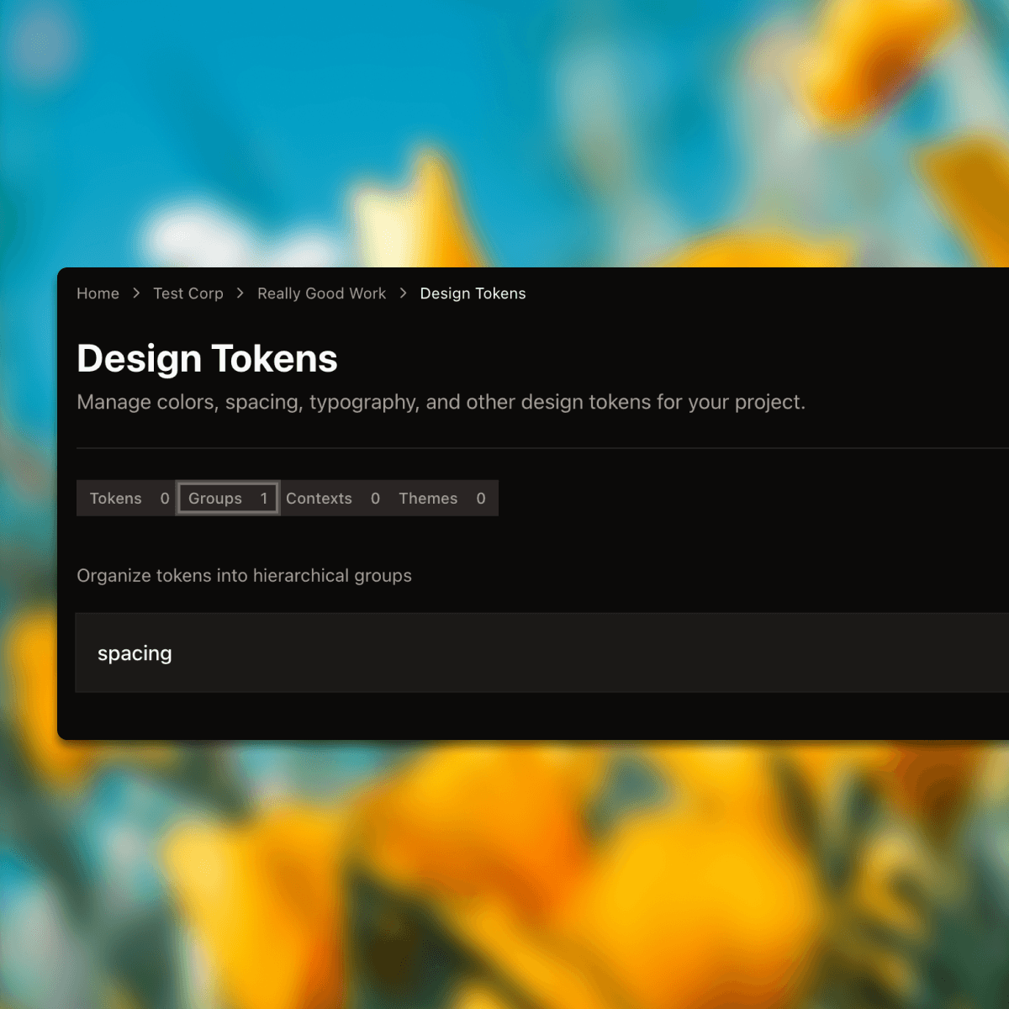Select the Groups tab
The width and height of the screenshot is (1009, 1009).
pos(215,499)
